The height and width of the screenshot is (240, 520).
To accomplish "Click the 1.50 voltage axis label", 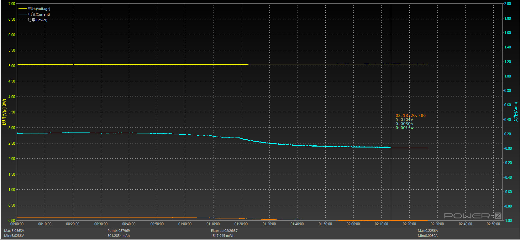I will 12,174.
